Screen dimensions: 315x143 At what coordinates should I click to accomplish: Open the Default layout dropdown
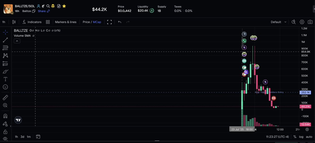coord(278,22)
